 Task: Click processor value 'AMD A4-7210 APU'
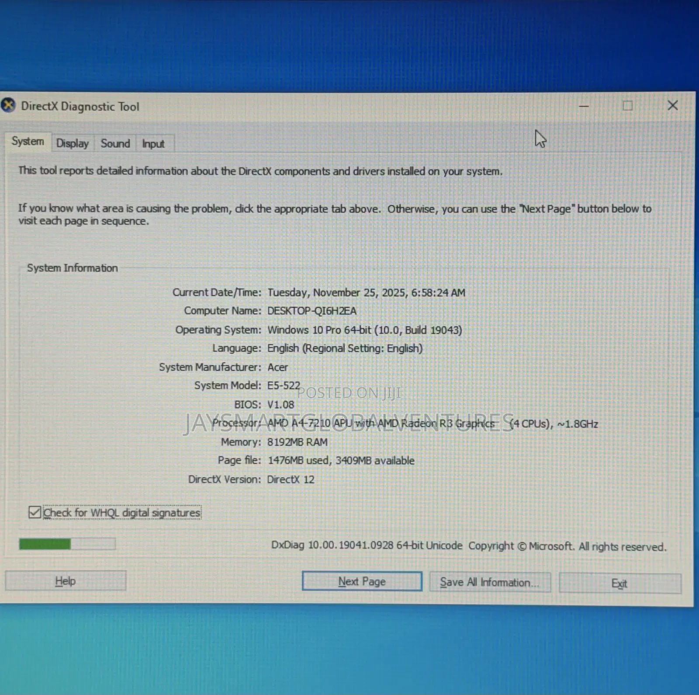point(310,423)
